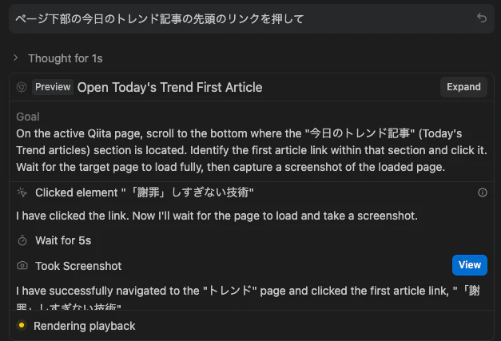
Task: Click the Chrome browser icon beside Preview
Action: [x=22, y=87]
